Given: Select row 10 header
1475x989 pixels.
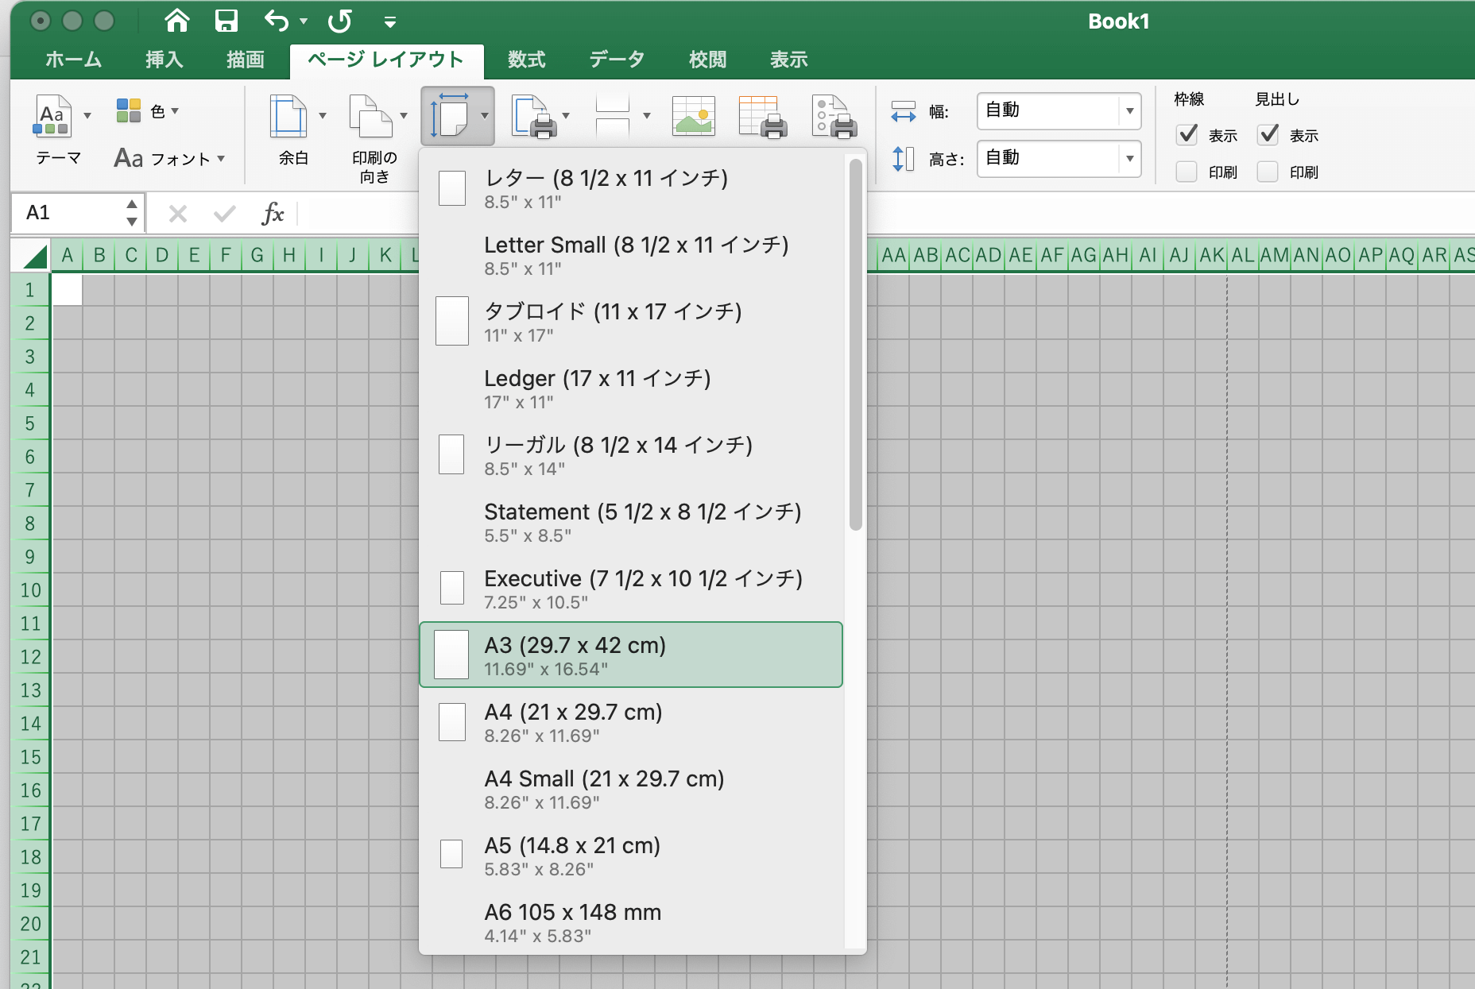Looking at the screenshot, I should pyautogui.click(x=30, y=590).
